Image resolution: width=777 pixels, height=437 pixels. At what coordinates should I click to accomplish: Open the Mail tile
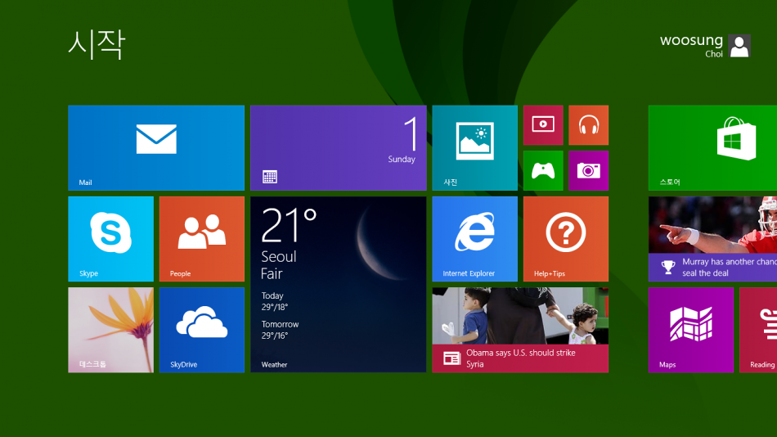[x=156, y=148]
